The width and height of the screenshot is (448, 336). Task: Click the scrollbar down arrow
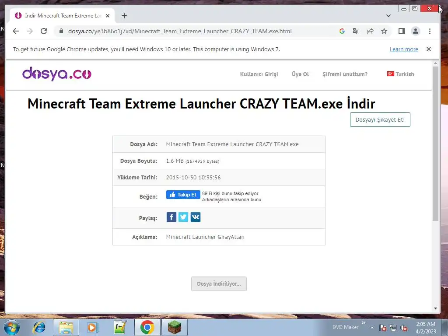coord(435,308)
